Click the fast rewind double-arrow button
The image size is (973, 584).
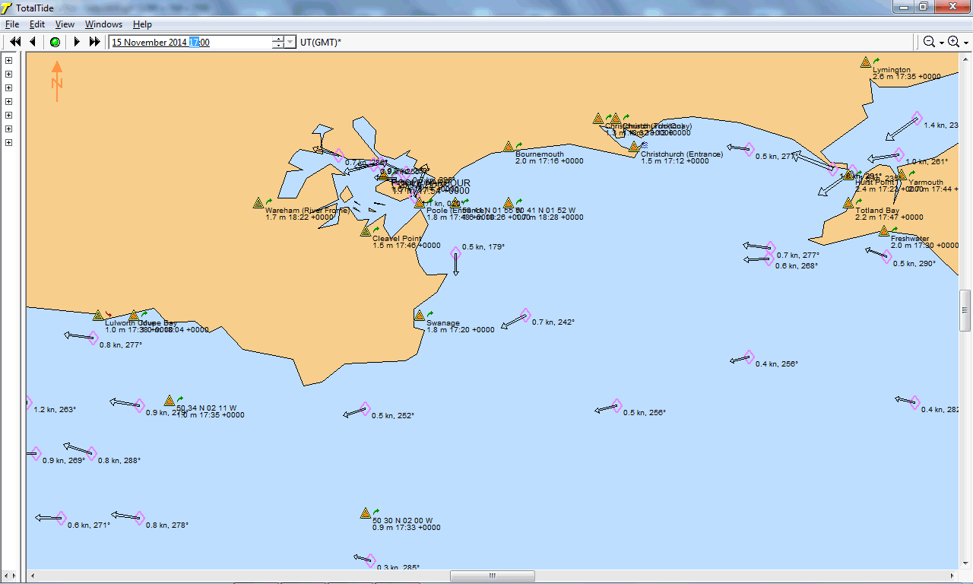pyautogui.click(x=14, y=42)
